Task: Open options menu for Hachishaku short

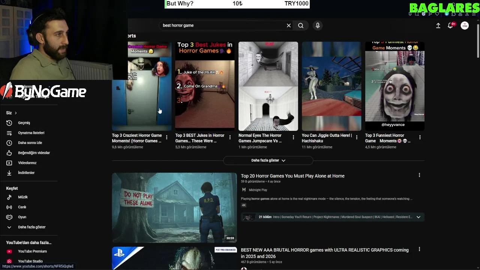Action: click(357, 138)
